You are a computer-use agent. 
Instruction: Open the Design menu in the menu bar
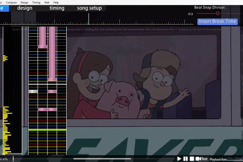pyautogui.click(x=24, y=3)
